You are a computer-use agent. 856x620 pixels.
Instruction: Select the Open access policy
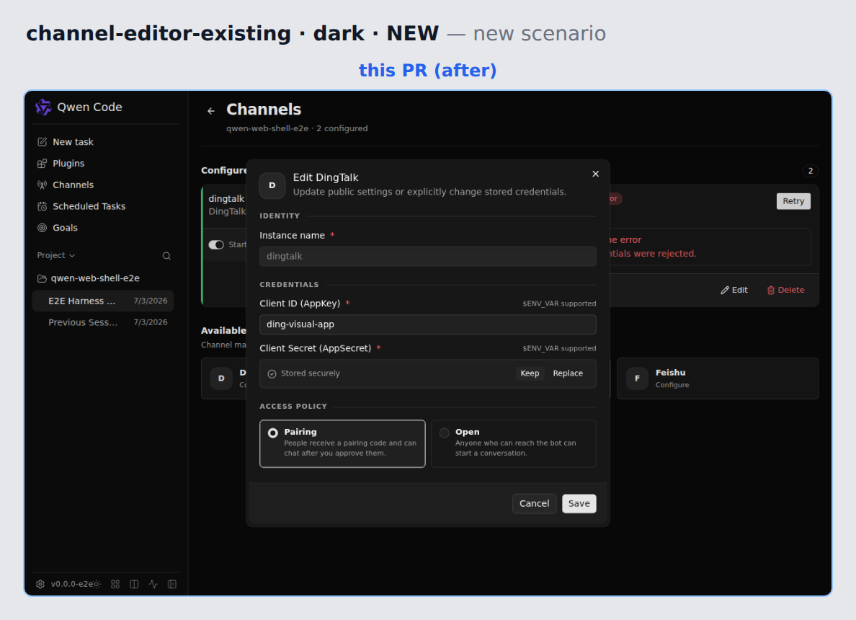514,443
